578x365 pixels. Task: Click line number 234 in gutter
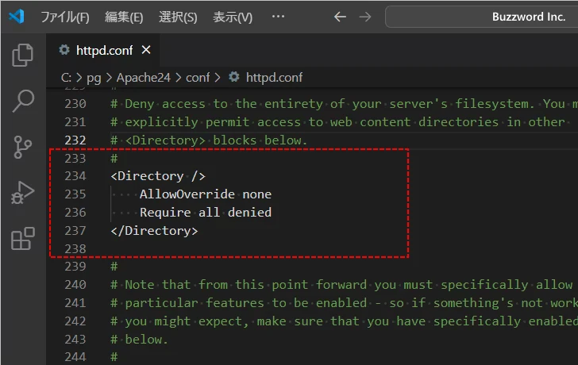tap(75, 176)
